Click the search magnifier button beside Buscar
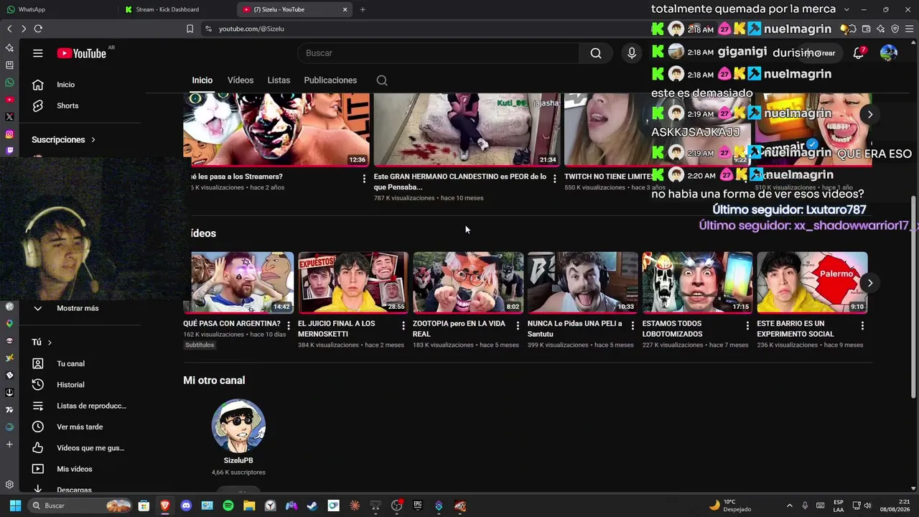Screen dimensions: 919x517 click(x=596, y=53)
